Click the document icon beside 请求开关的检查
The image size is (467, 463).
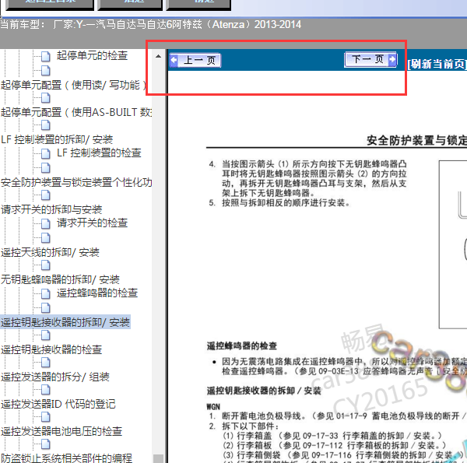(46, 223)
